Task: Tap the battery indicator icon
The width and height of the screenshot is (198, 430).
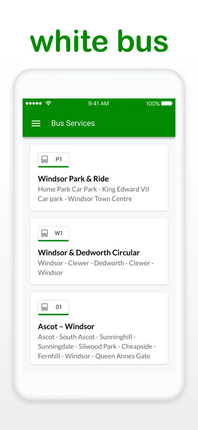Action: (x=167, y=103)
